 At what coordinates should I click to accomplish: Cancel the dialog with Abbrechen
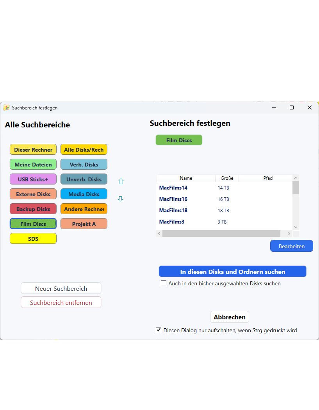coord(230,317)
